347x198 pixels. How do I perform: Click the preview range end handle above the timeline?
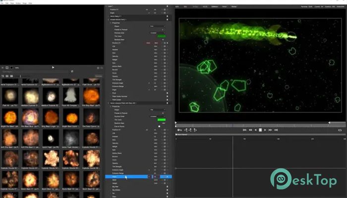(329, 122)
